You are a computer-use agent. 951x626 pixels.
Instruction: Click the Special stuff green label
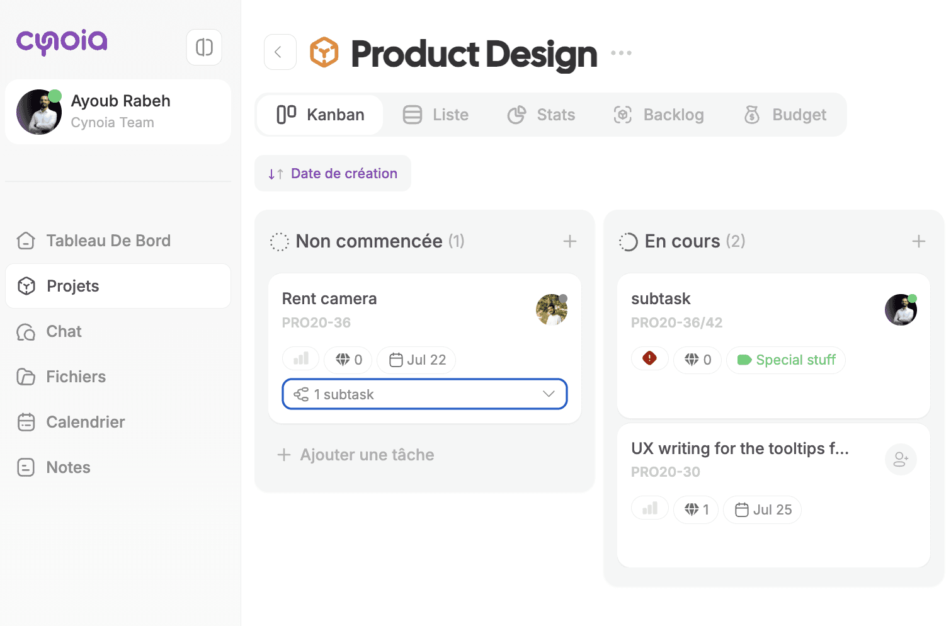786,360
